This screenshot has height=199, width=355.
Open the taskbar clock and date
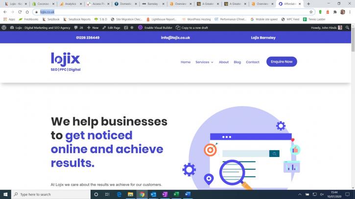click(334, 195)
